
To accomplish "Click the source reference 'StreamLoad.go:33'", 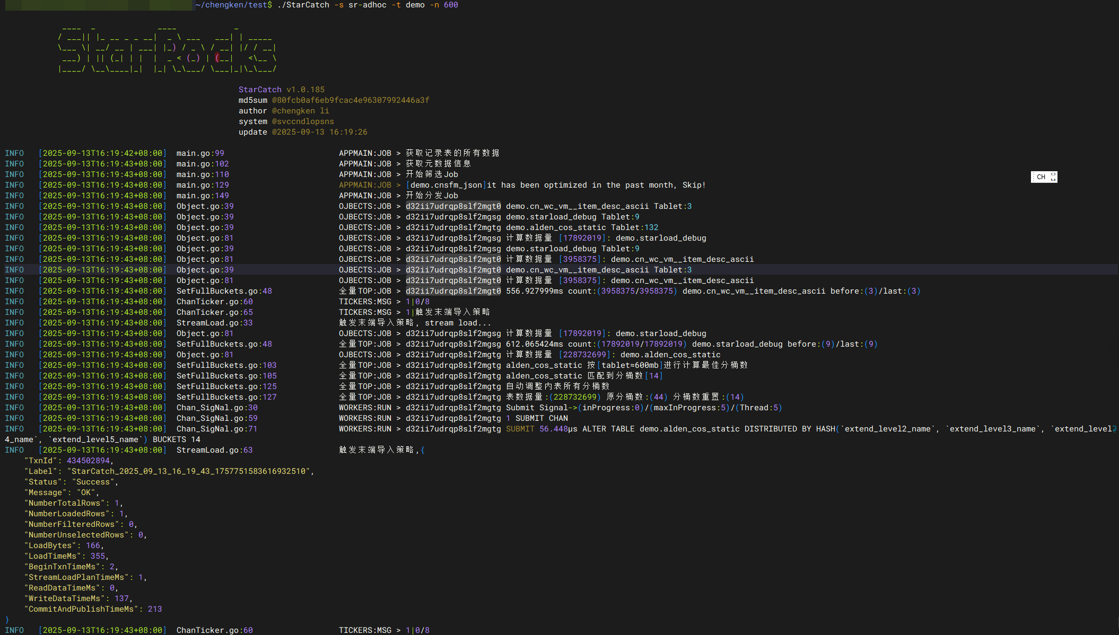I will 215,323.
